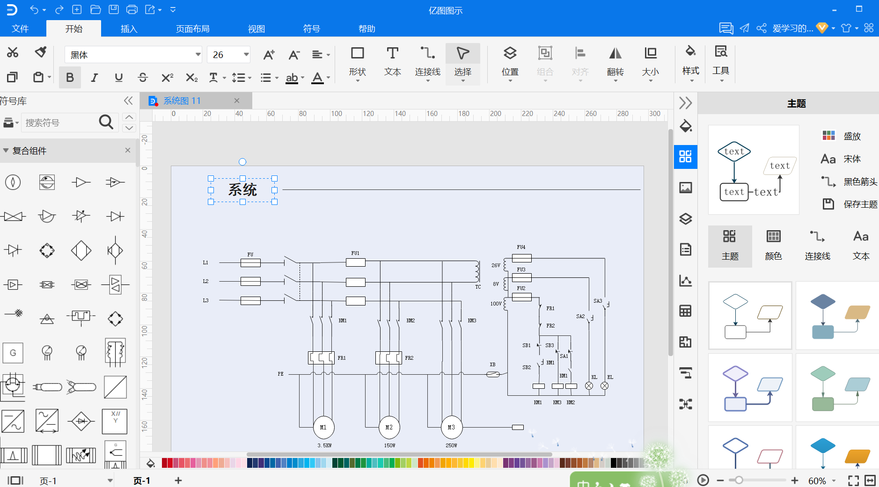Activate the Select pointer tool

pos(462,63)
